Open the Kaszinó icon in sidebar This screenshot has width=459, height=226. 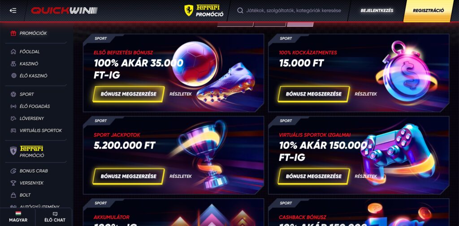[x=13, y=63]
